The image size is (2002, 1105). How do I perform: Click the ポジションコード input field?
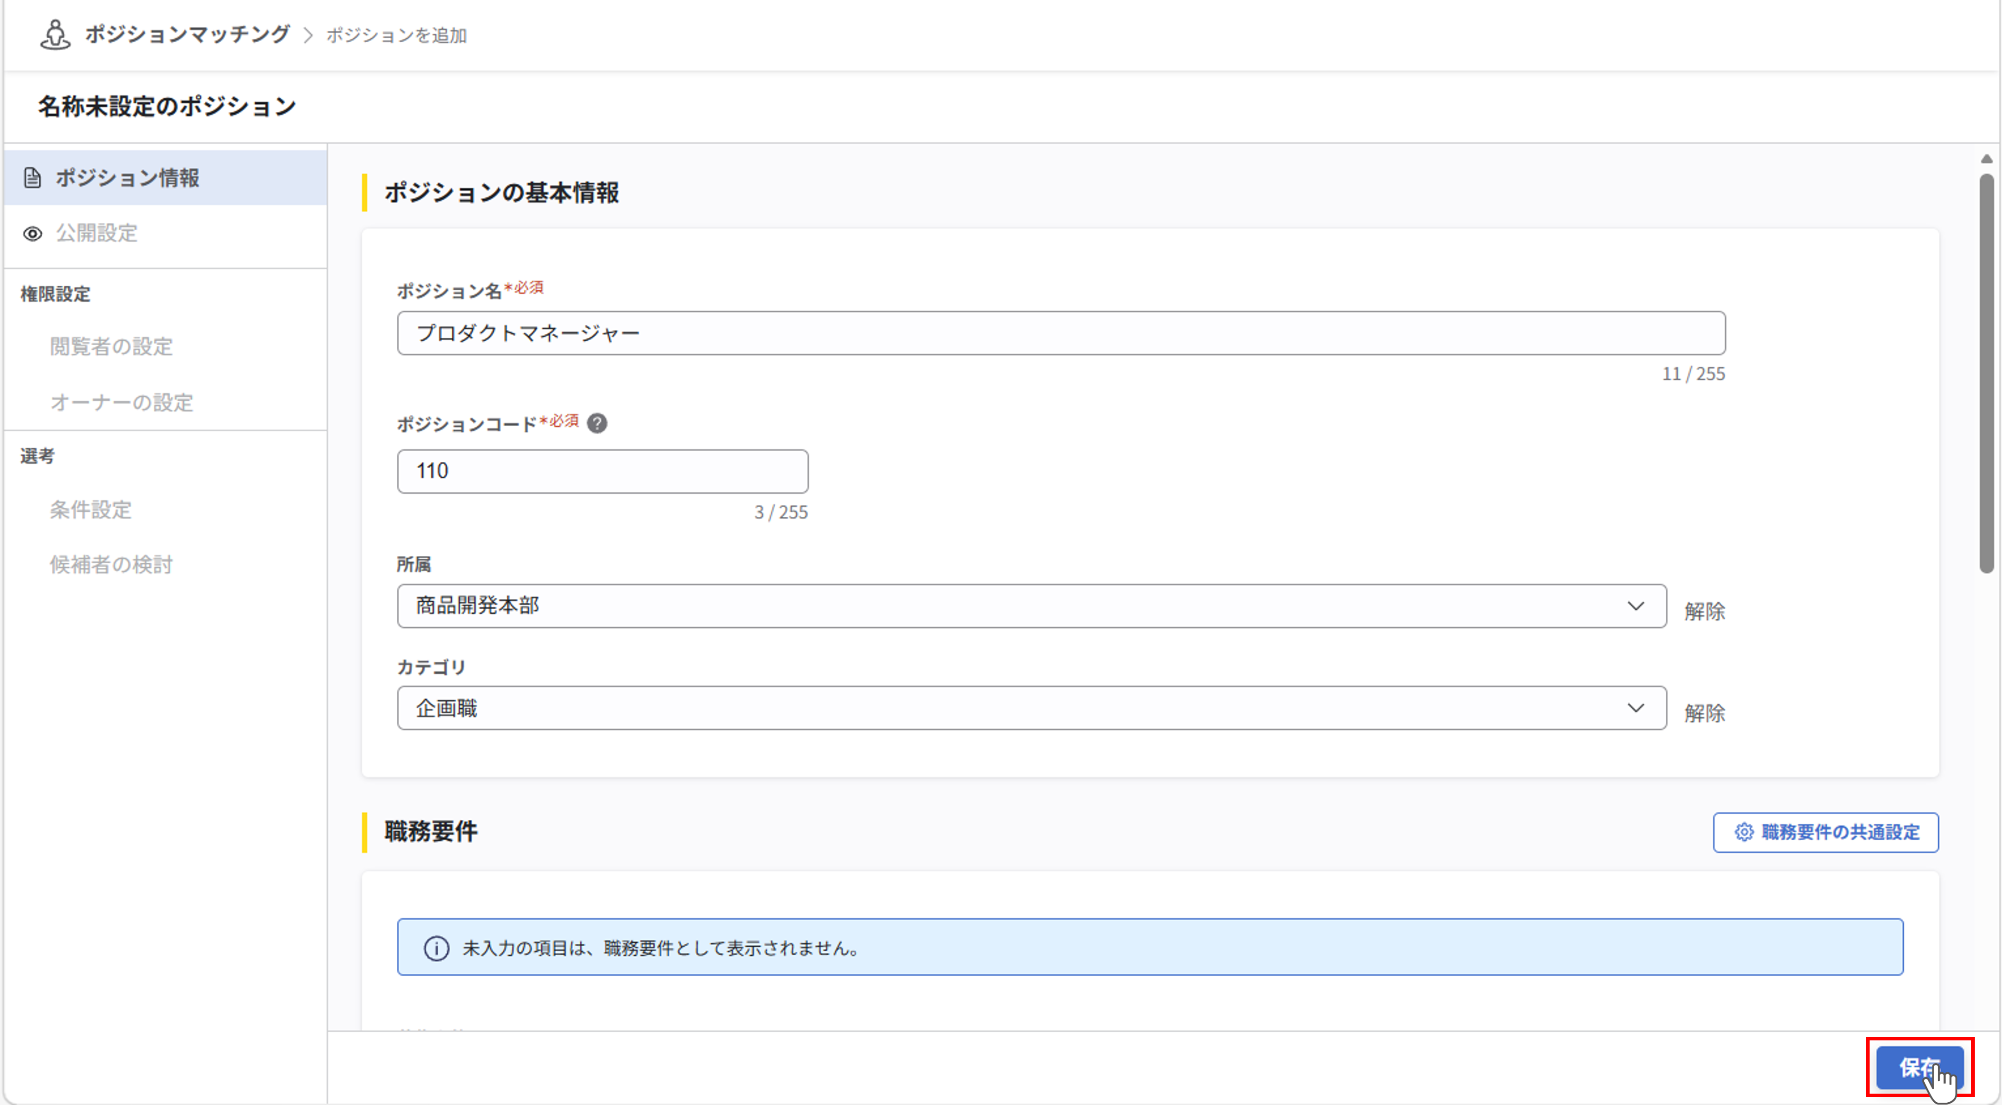[x=602, y=471]
